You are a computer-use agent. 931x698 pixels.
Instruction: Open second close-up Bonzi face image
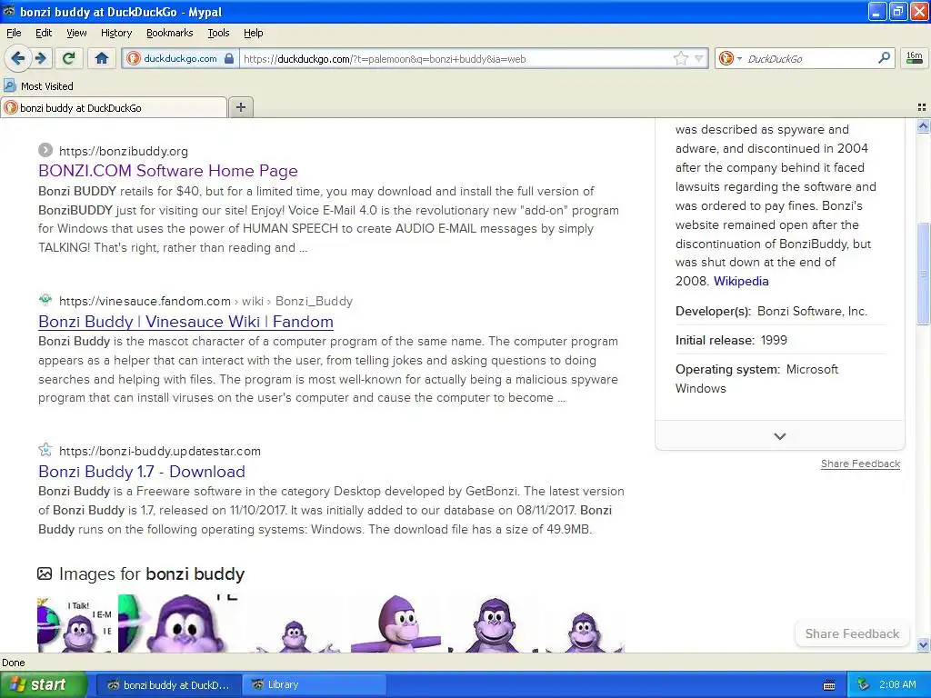[181, 623]
